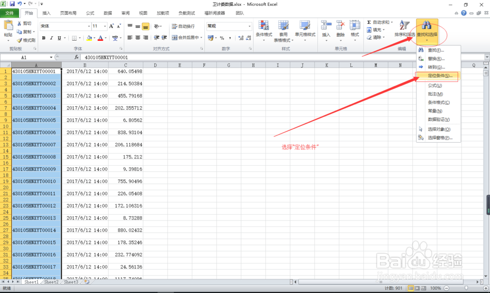The image size is (490, 293).
Task: Click column B header
Action: click(85, 65)
